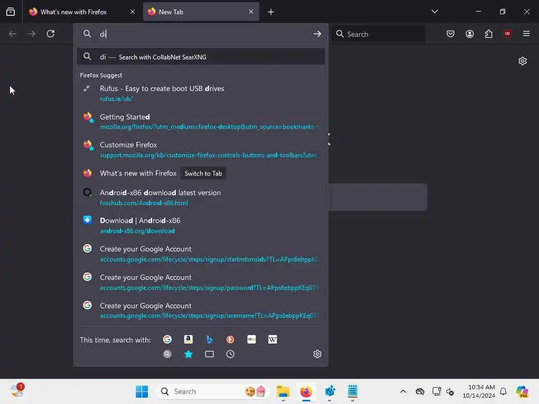Search this time with Google

[167, 339]
